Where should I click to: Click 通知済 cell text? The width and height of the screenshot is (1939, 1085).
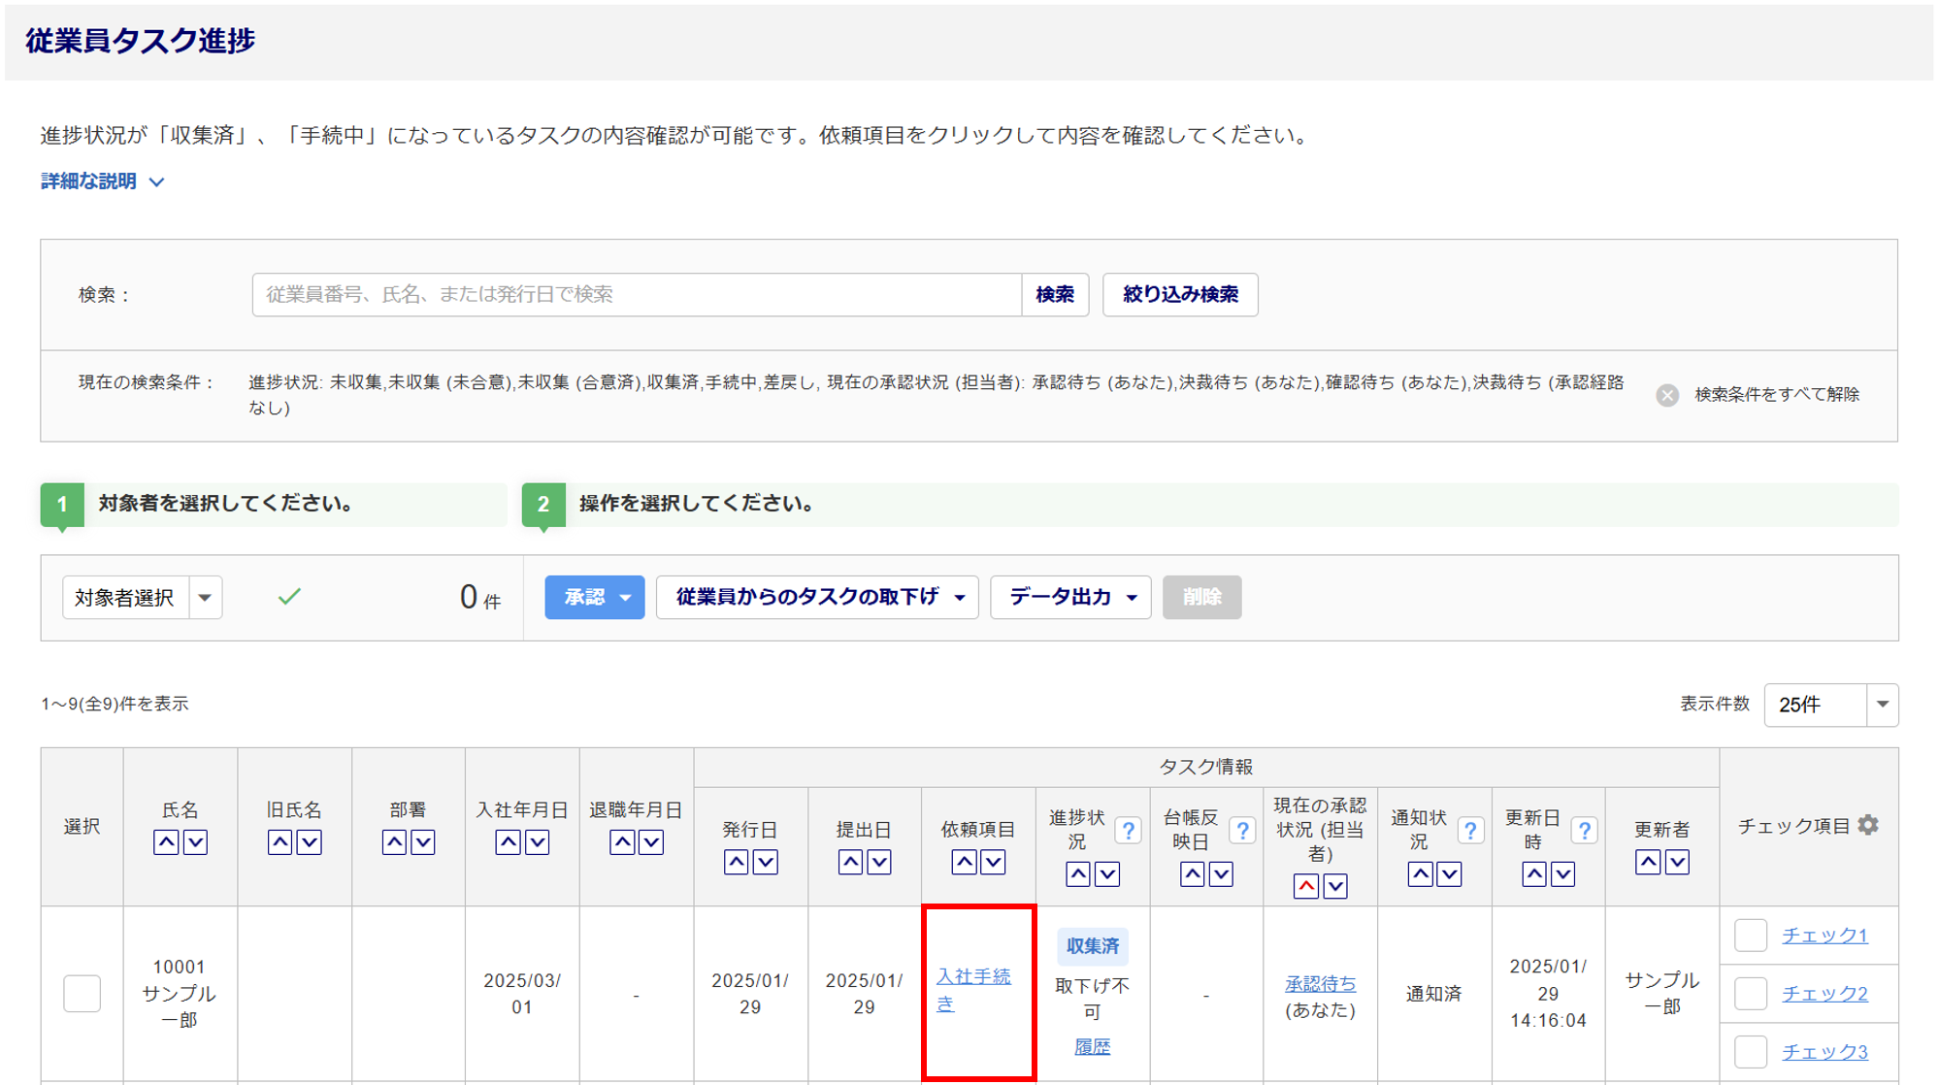pos(1433,994)
